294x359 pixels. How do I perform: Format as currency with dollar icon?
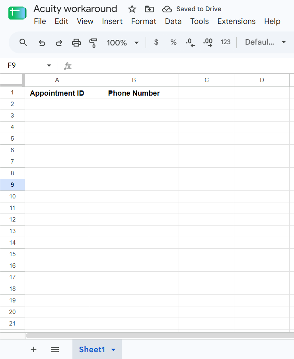[156, 42]
